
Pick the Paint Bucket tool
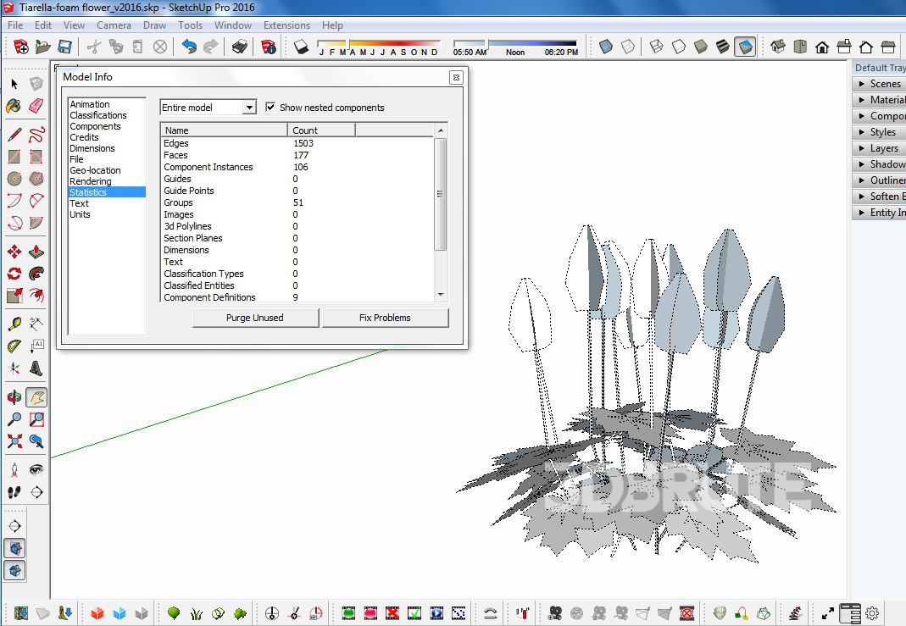tap(14, 106)
